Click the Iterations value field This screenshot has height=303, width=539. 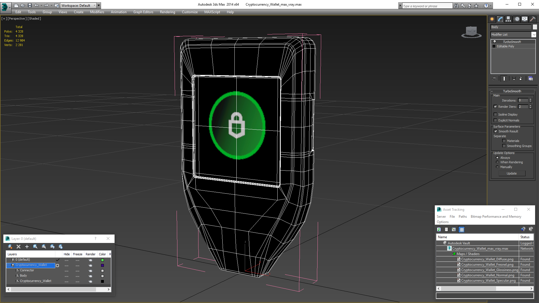pos(523,100)
